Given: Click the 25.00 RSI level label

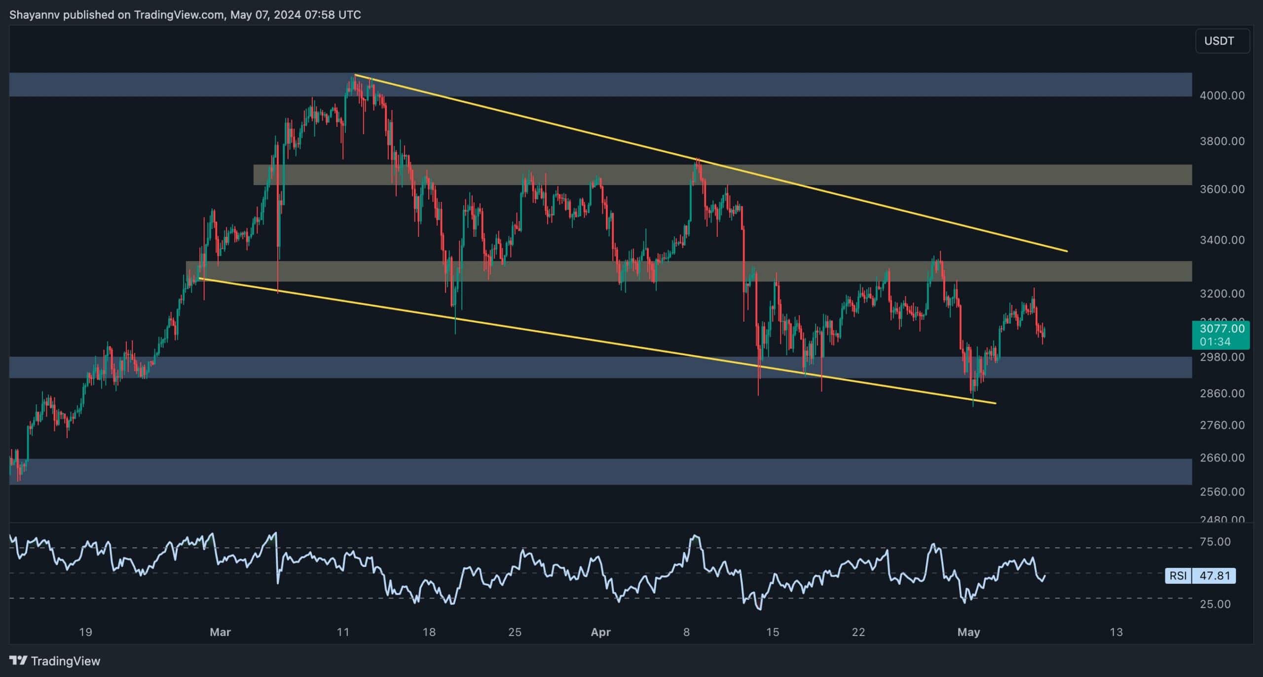Looking at the screenshot, I should click(x=1215, y=604).
